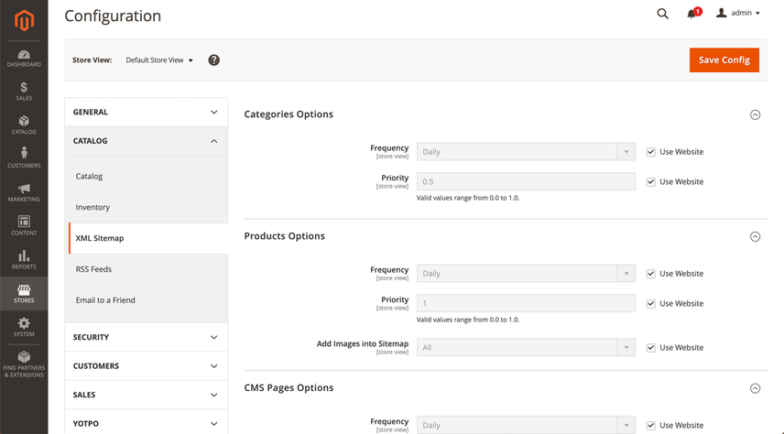This screenshot has width=784, height=434.
Task: Expand the Security configuration group
Action: pyautogui.click(x=146, y=337)
